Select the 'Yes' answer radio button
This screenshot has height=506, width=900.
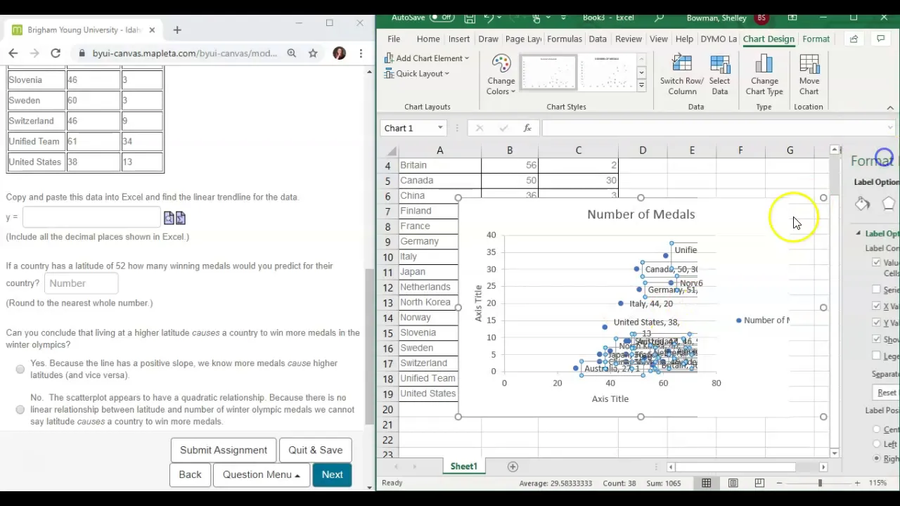point(20,369)
